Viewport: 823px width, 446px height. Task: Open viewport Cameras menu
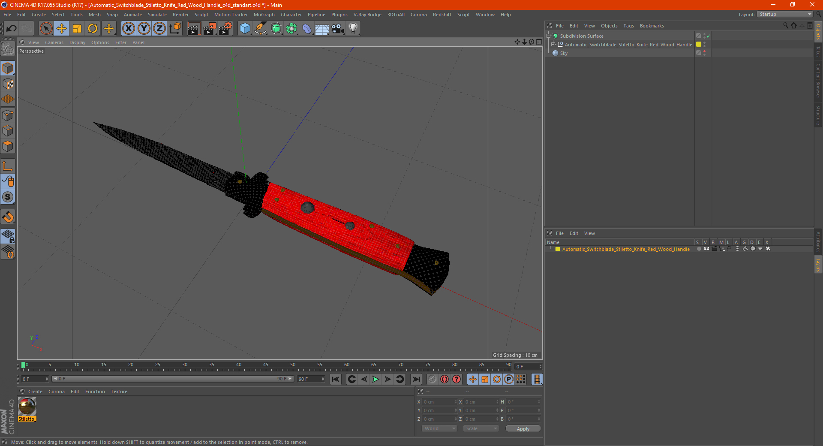tap(54, 42)
